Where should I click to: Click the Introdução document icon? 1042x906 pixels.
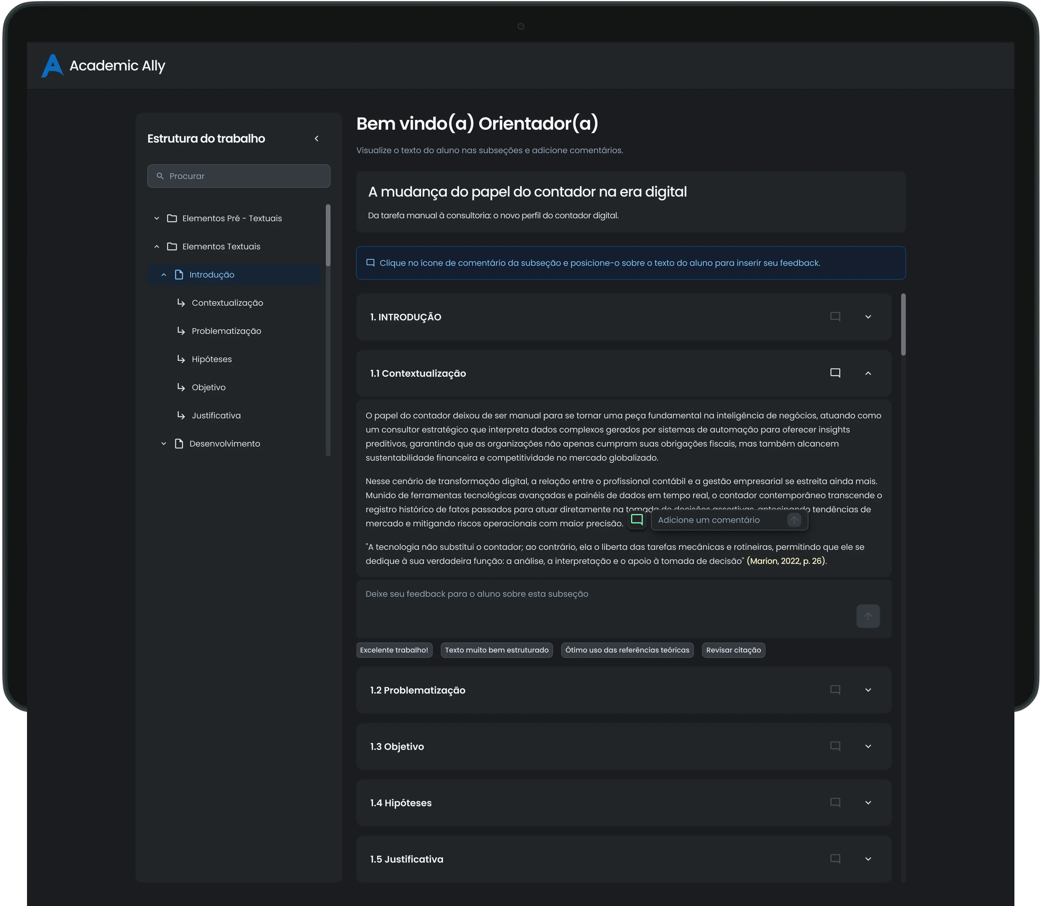point(179,275)
